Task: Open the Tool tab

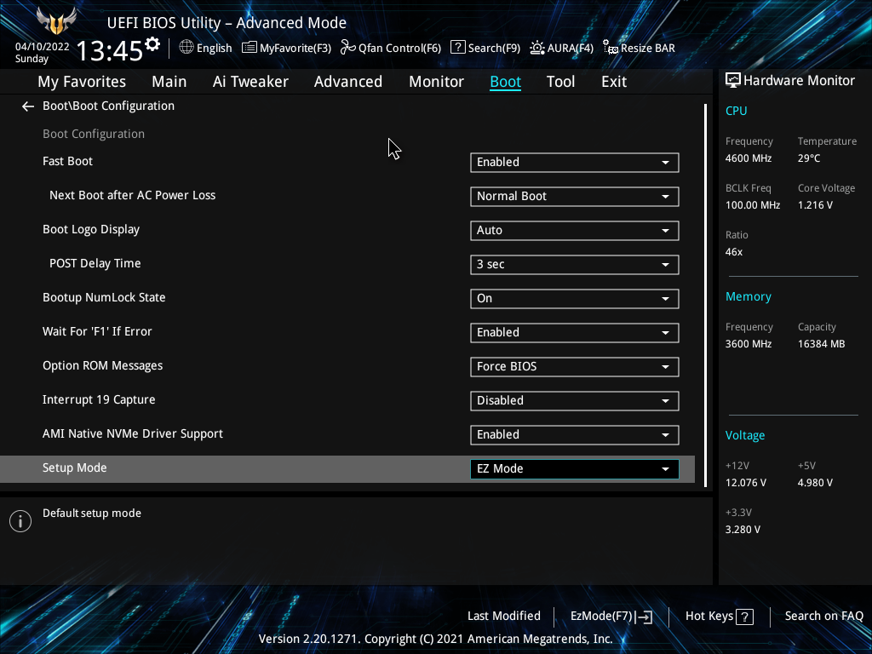Action: tap(560, 82)
